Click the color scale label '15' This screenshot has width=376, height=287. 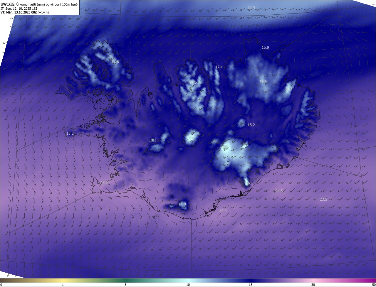251,285
